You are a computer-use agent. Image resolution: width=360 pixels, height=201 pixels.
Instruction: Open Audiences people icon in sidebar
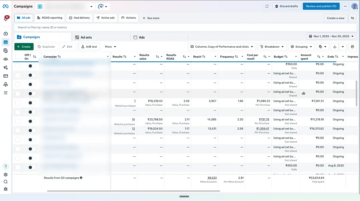(6, 59)
